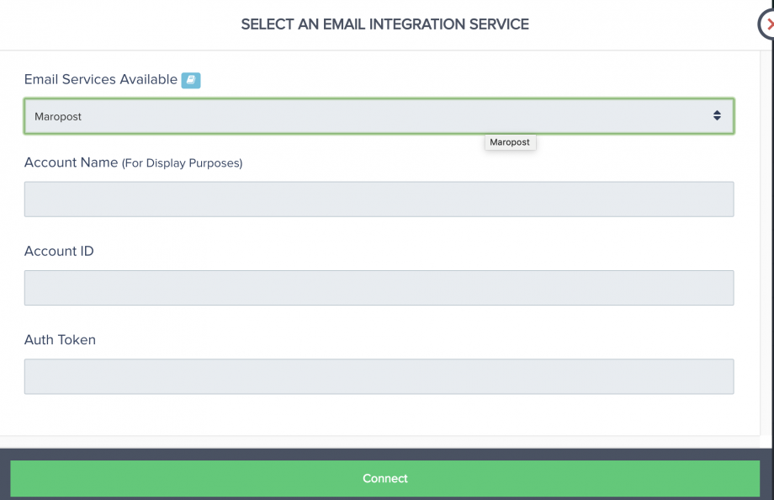774x500 pixels.
Task: Click the Email Services Available label
Action: pyautogui.click(x=101, y=79)
